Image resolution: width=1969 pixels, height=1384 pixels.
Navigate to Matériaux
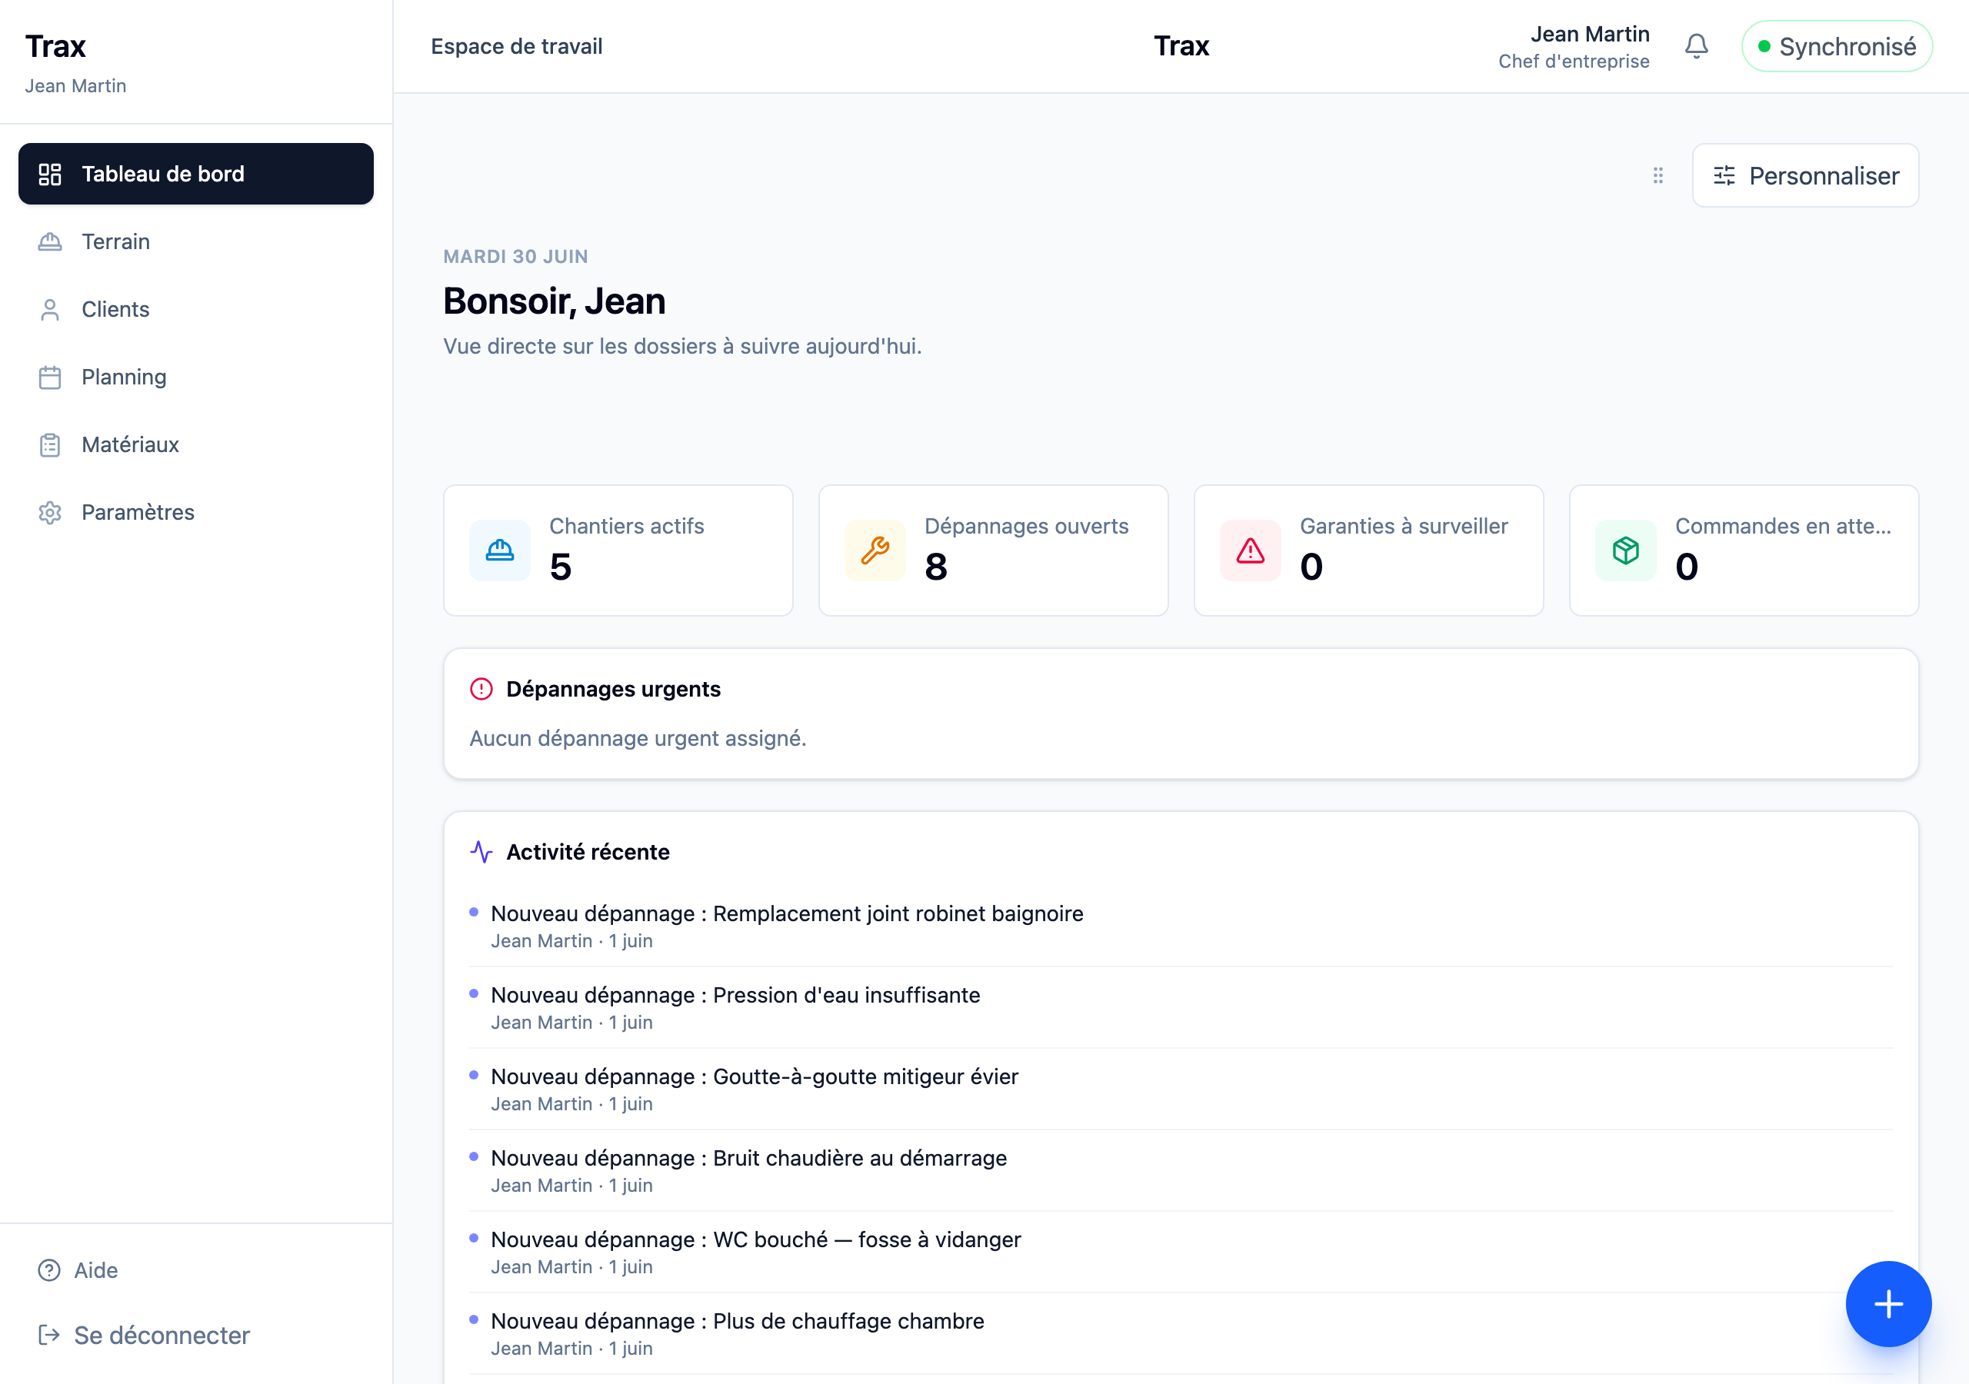195,445
